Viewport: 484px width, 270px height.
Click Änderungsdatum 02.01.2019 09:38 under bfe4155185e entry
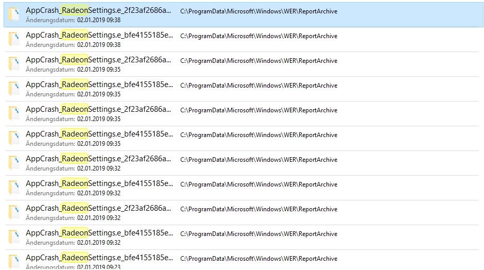click(73, 45)
